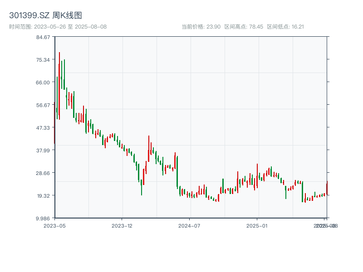Select the 2024-07 date axis label
The height and width of the screenshot is (272, 363).
(190, 225)
